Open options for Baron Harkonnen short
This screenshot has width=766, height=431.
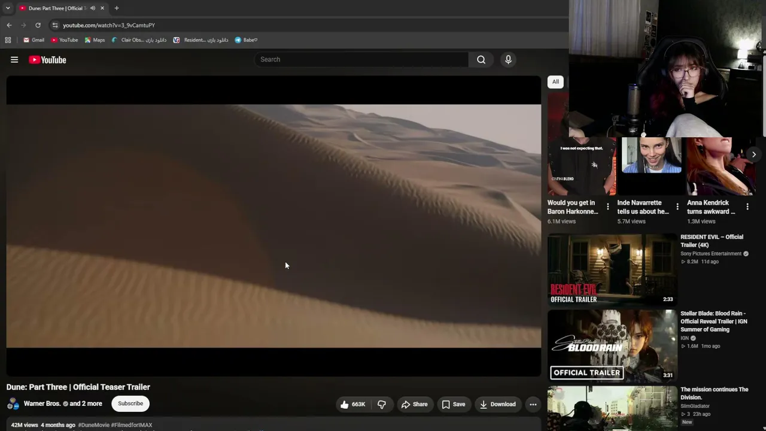607,207
